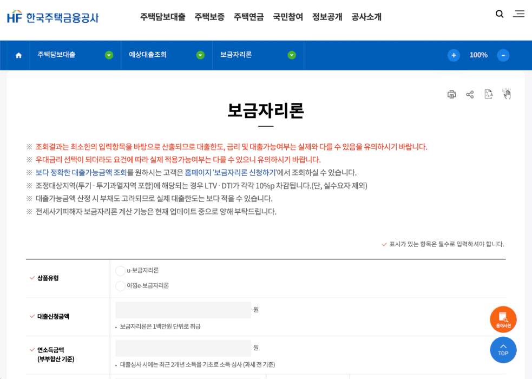Open the search magnifier icon

tap(500, 14)
